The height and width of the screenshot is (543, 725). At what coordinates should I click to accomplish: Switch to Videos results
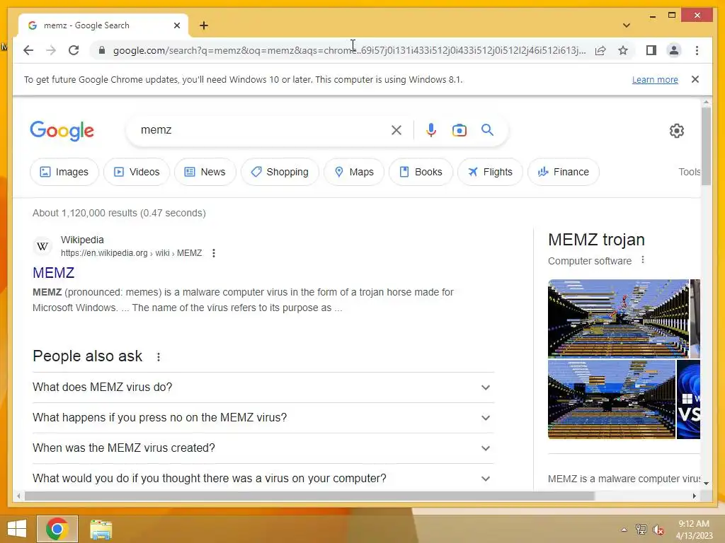137,172
